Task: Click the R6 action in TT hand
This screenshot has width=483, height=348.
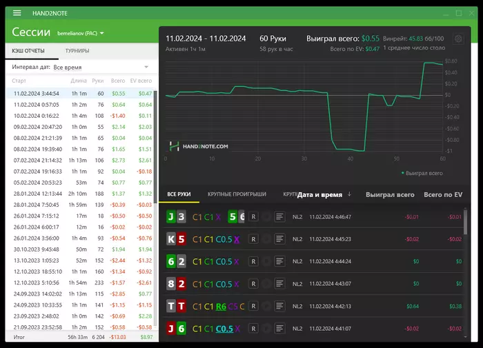Action: point(221,307)
